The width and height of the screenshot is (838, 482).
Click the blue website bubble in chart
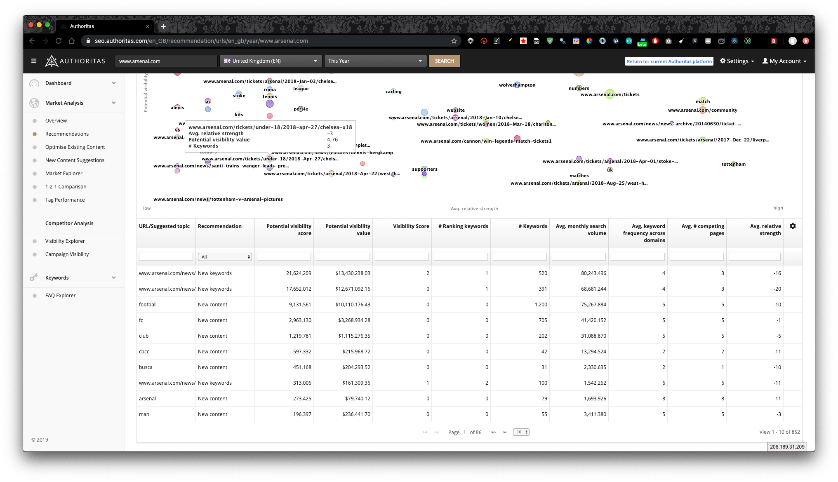tap(424, 112)
